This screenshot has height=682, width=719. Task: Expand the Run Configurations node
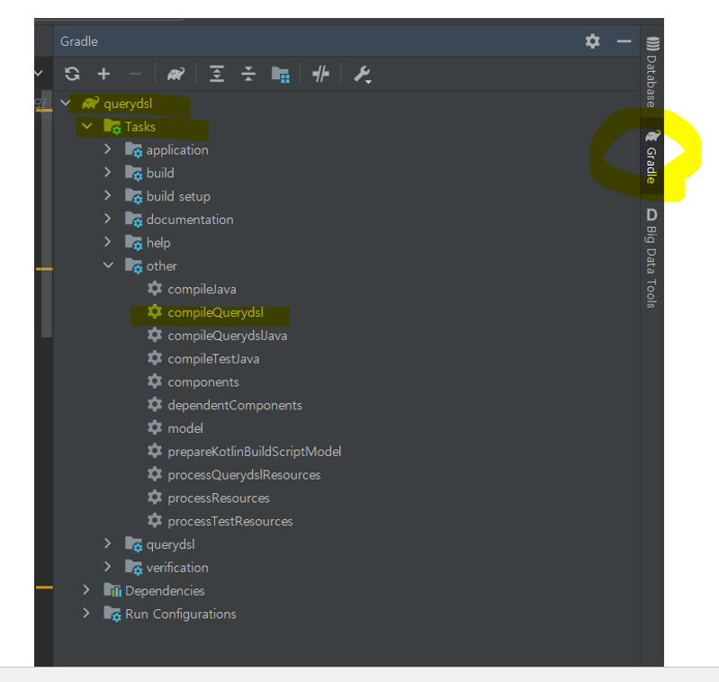click(86, 614)
